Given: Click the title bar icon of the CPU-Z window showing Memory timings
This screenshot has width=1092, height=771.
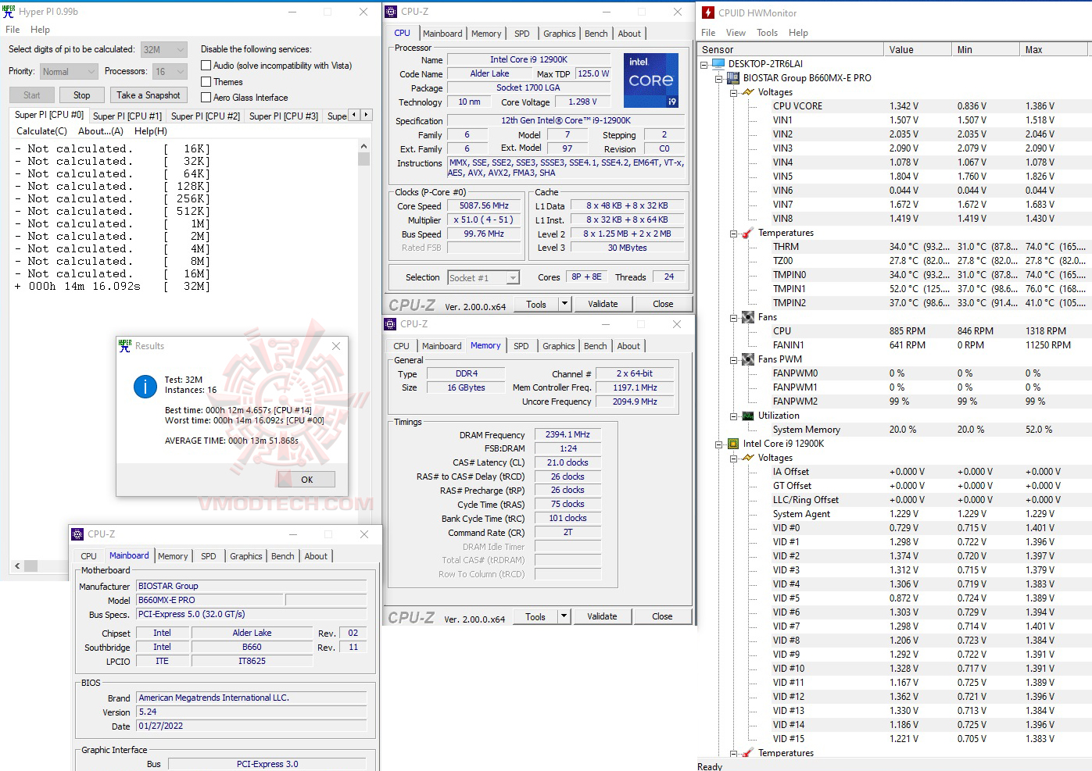Looking at the screenshot, I should click(390, 324).
